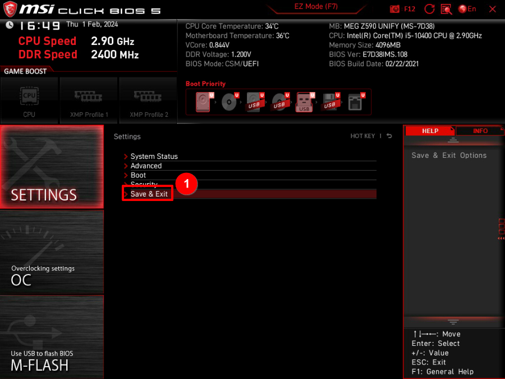This screenshot has height=379, width=505.
Task: Enable XMP Profile 2
Action: 148,101
